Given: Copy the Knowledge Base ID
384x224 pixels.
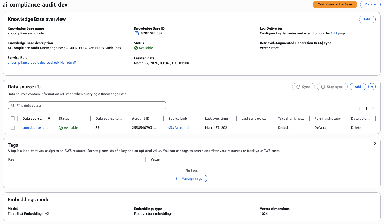Looking at the screenshot, I should 136,33.
